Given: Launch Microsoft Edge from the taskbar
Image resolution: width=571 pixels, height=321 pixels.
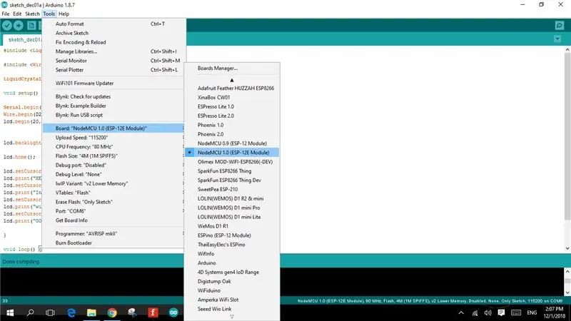Looking at the screenshot, I should point(71,312).
